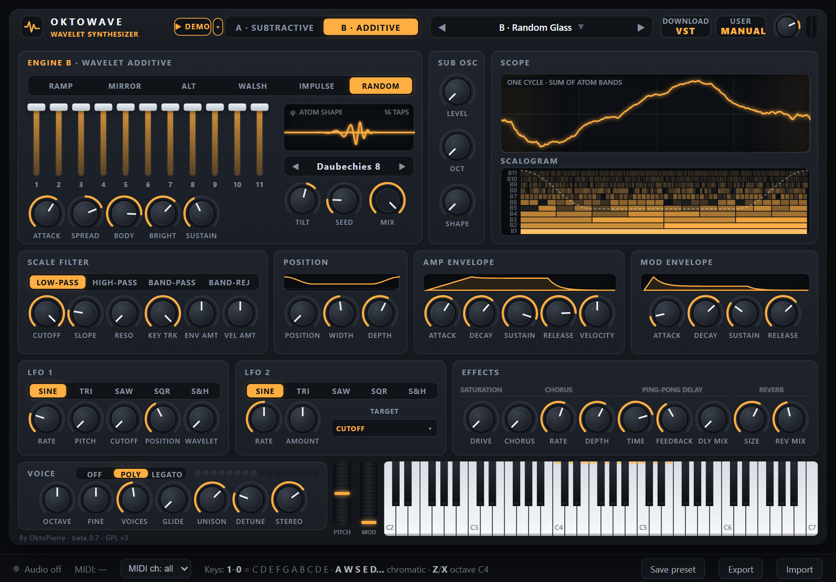Go to previous preset with left arrow
The width and height of the screenshot is (836, 582).
[x=442, y=27]
